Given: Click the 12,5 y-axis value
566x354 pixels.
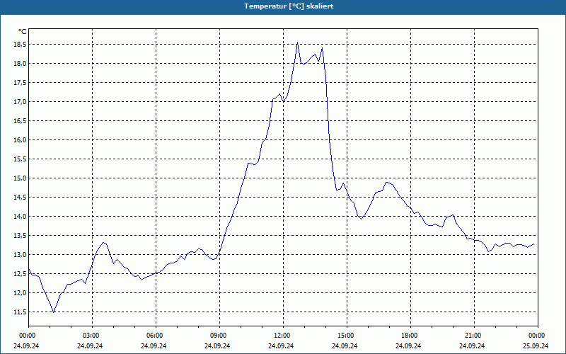Looking at the screenshot, I should (20, 274).
